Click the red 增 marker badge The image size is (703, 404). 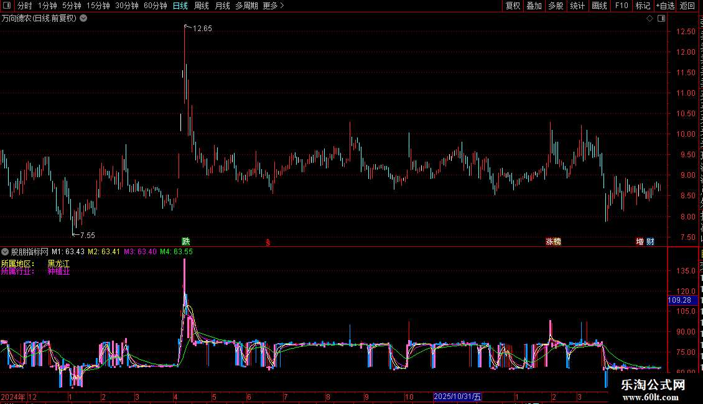coord(640,241)
